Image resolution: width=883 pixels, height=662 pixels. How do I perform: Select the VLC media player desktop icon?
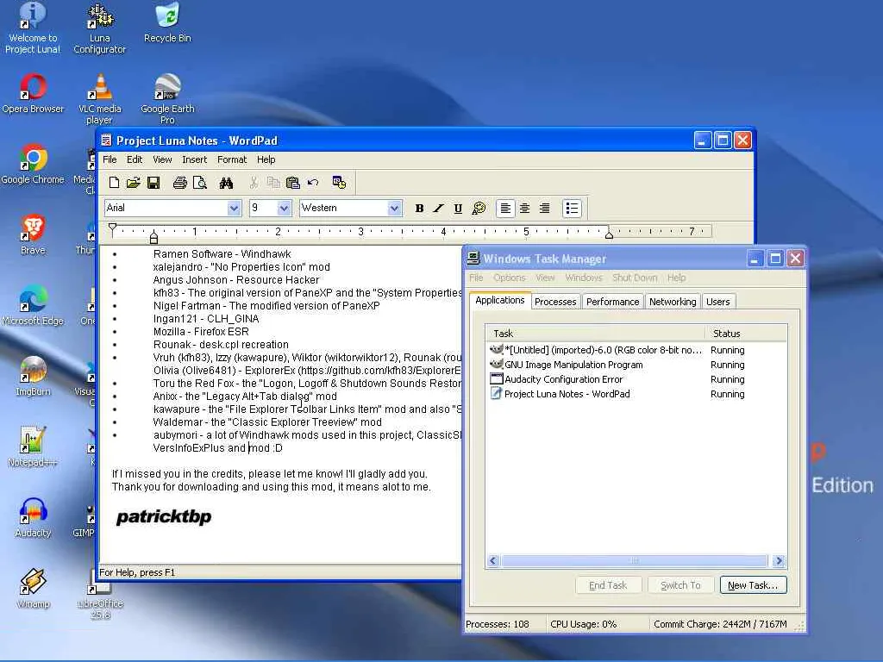tap(100, 99)
